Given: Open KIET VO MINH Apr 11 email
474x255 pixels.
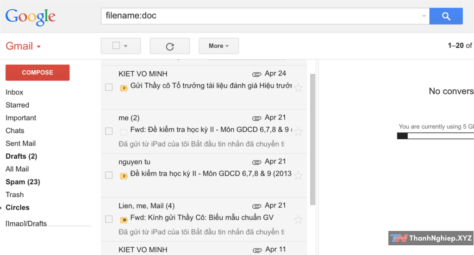Looking at the screenshot, I should [204, 249].
